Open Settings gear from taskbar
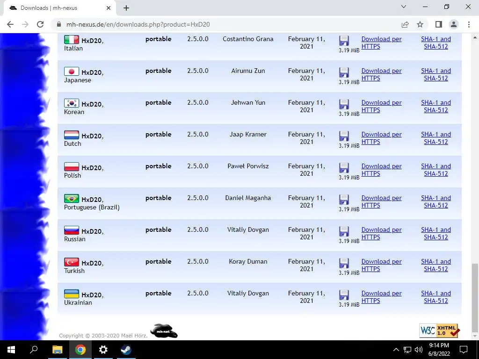Image resolution: width=479 pixels, height=359 pixels. point(103,350)
